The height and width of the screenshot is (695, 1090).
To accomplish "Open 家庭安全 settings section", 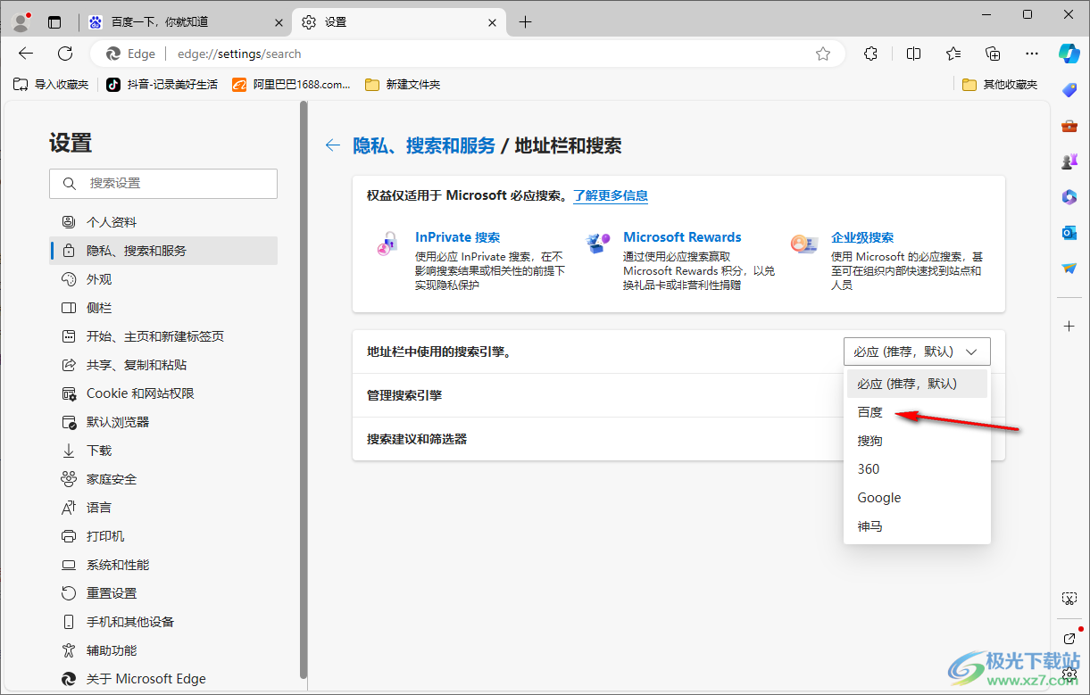I will click(163, 479).
